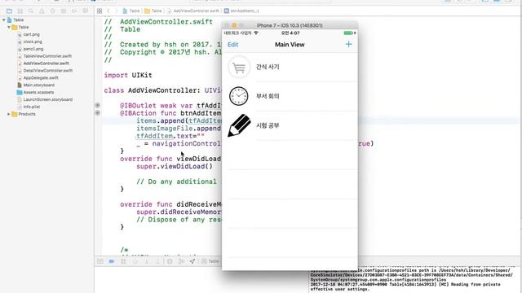Select Table process in debug bar
The height and width of the screenshot is (293, 522).
coord(210,261)
